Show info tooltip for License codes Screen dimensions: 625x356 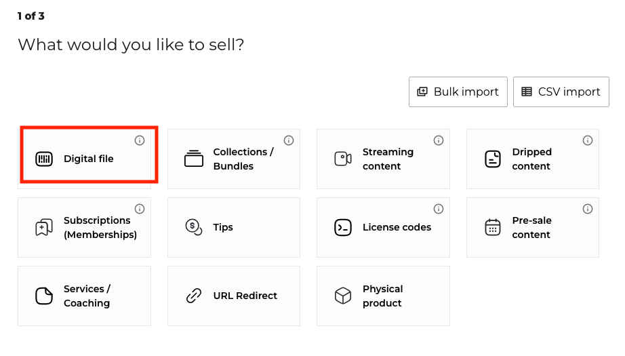point(439,209)
